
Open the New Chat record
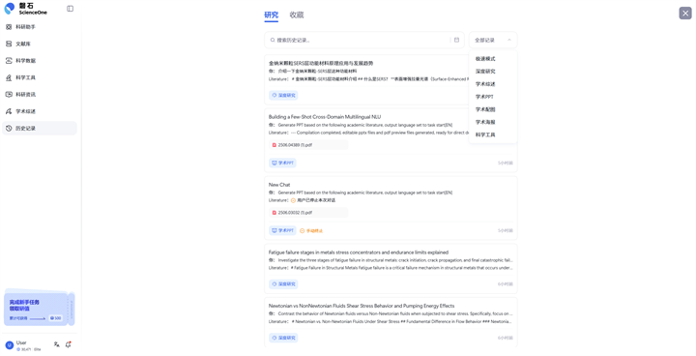[x=279, y=185]
